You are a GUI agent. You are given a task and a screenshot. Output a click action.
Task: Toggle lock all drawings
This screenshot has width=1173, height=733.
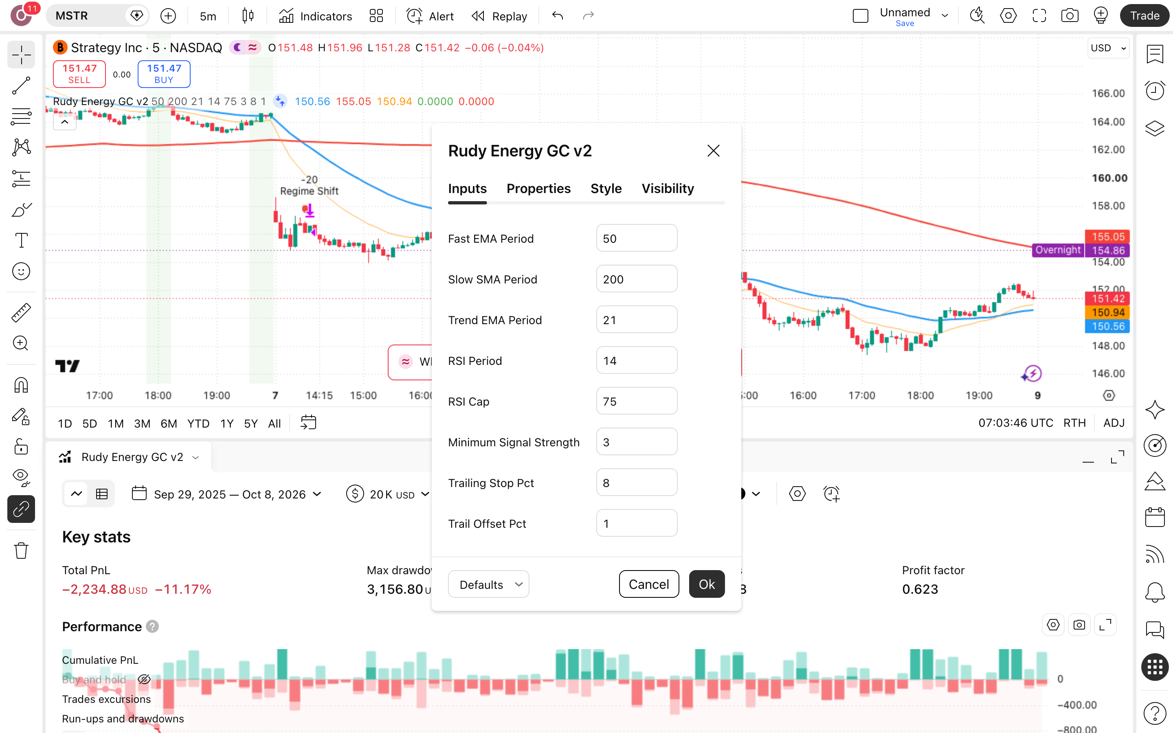[21, 447]
